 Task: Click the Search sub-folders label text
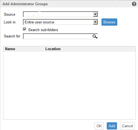[43, 30]
